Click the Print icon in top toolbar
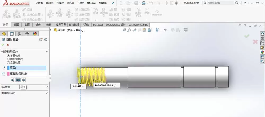The height and width of the screenshot is (117, 265). (x=144, y=3)
